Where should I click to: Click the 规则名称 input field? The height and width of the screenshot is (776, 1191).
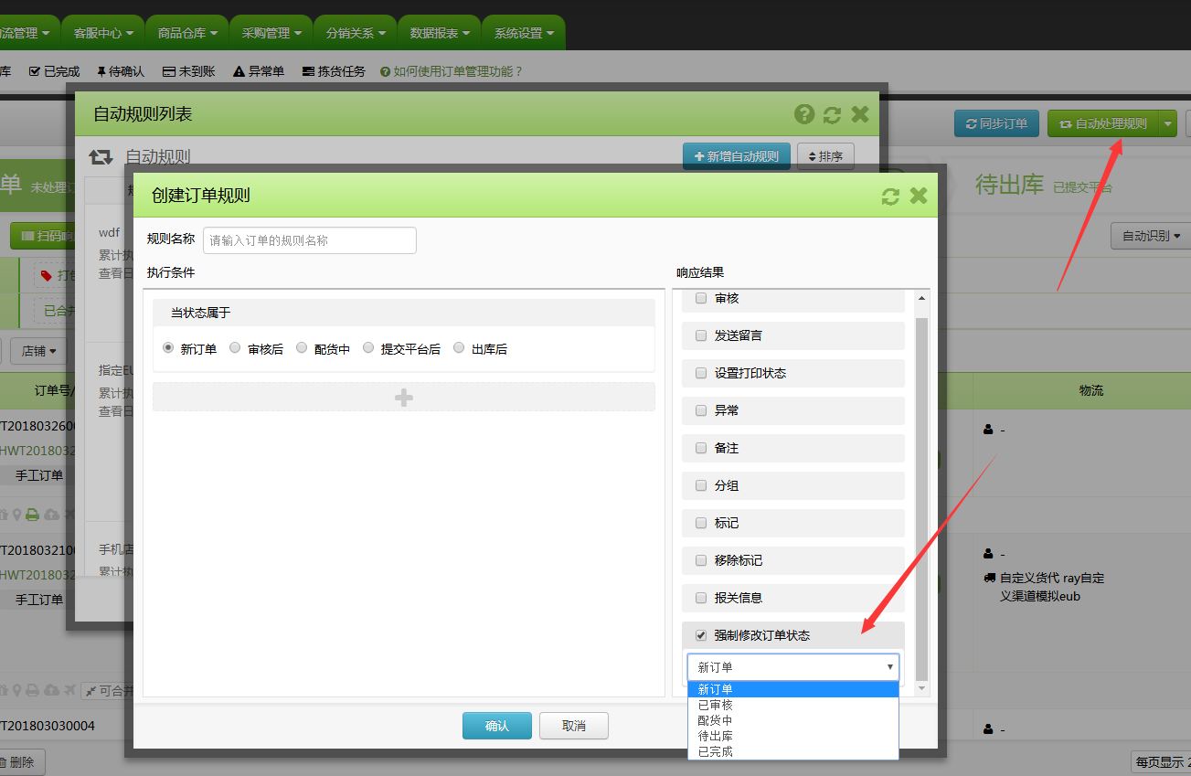pos(310,240)
